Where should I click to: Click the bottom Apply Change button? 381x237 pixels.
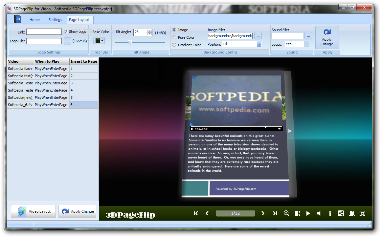click(x=78, y=211)
